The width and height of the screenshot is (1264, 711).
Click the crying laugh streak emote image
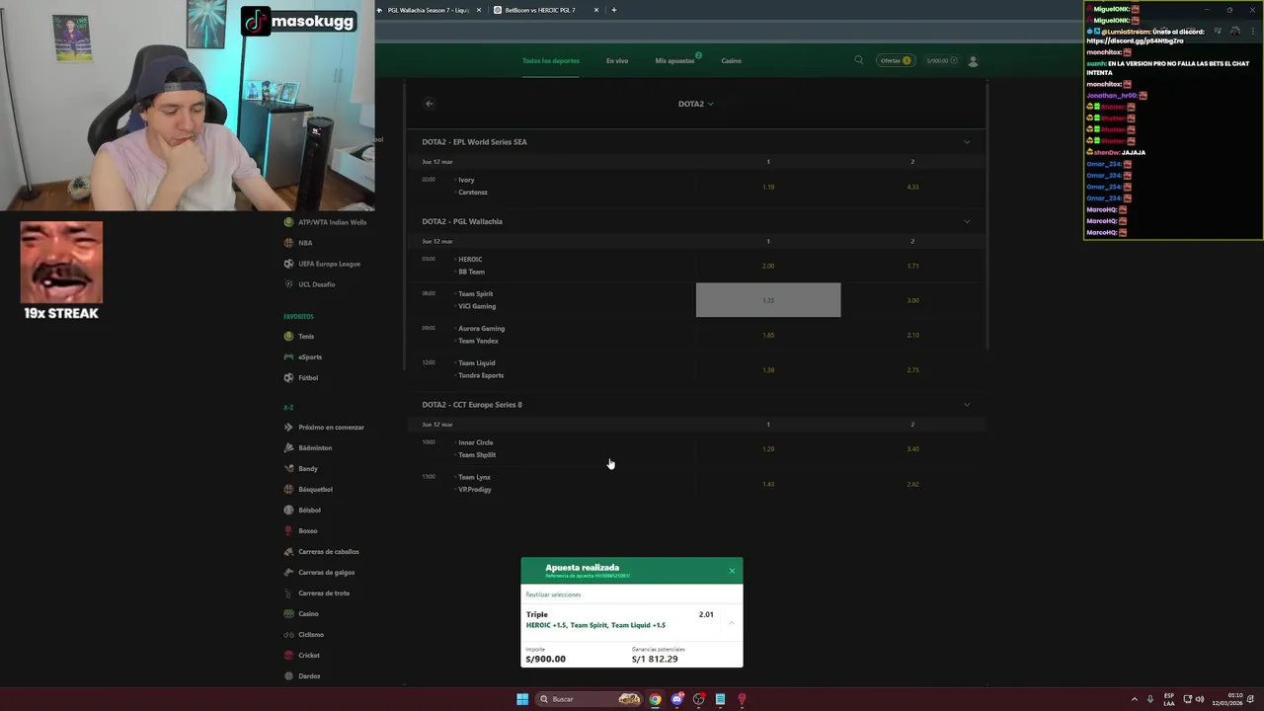(x=61, y=263)
